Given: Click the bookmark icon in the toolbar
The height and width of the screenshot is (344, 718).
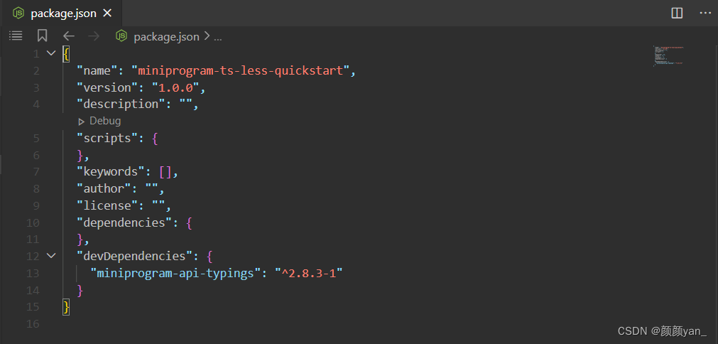Looking at the screenshot, I should [x=42, y=36].
